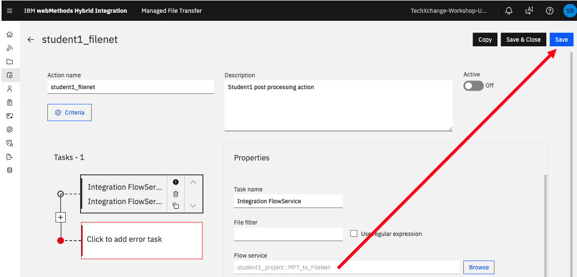
Task: Click the Copy button
Action: (485, 40)
